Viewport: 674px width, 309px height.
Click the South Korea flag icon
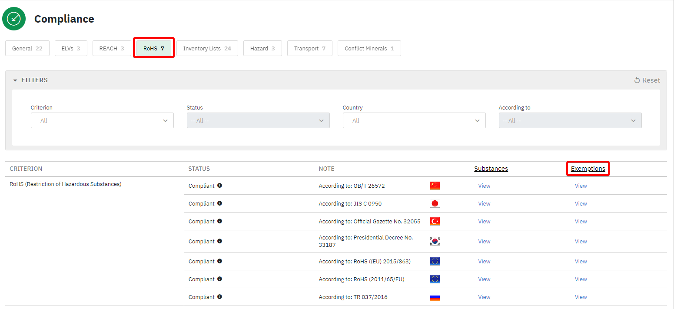pyautogui.click(x=435, y=241)
